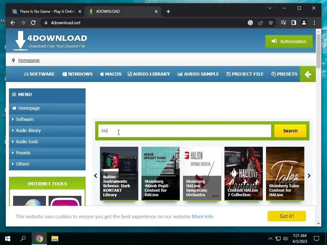Screen dimensions: 327x245
Task: Click the share page icon
Action: [x=261, y=23]
